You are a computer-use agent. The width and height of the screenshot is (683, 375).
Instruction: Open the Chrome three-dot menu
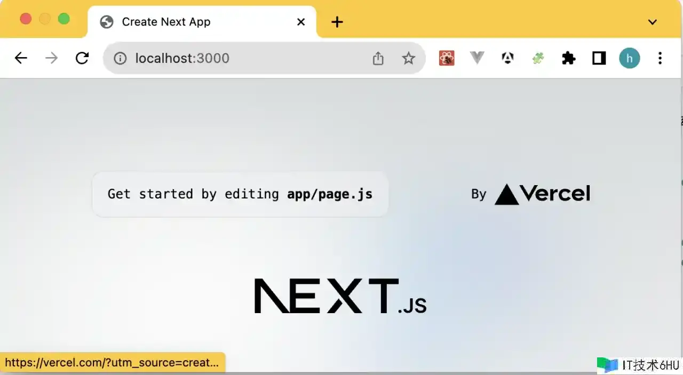[x=660, y=58]
